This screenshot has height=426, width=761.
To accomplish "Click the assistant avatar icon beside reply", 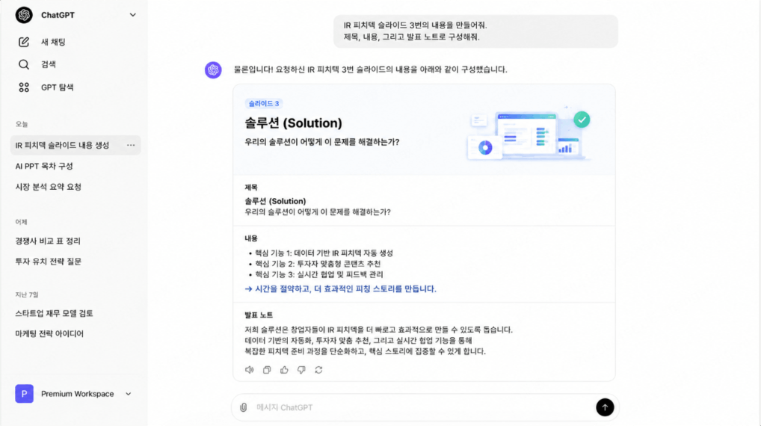I will (213, 70).
